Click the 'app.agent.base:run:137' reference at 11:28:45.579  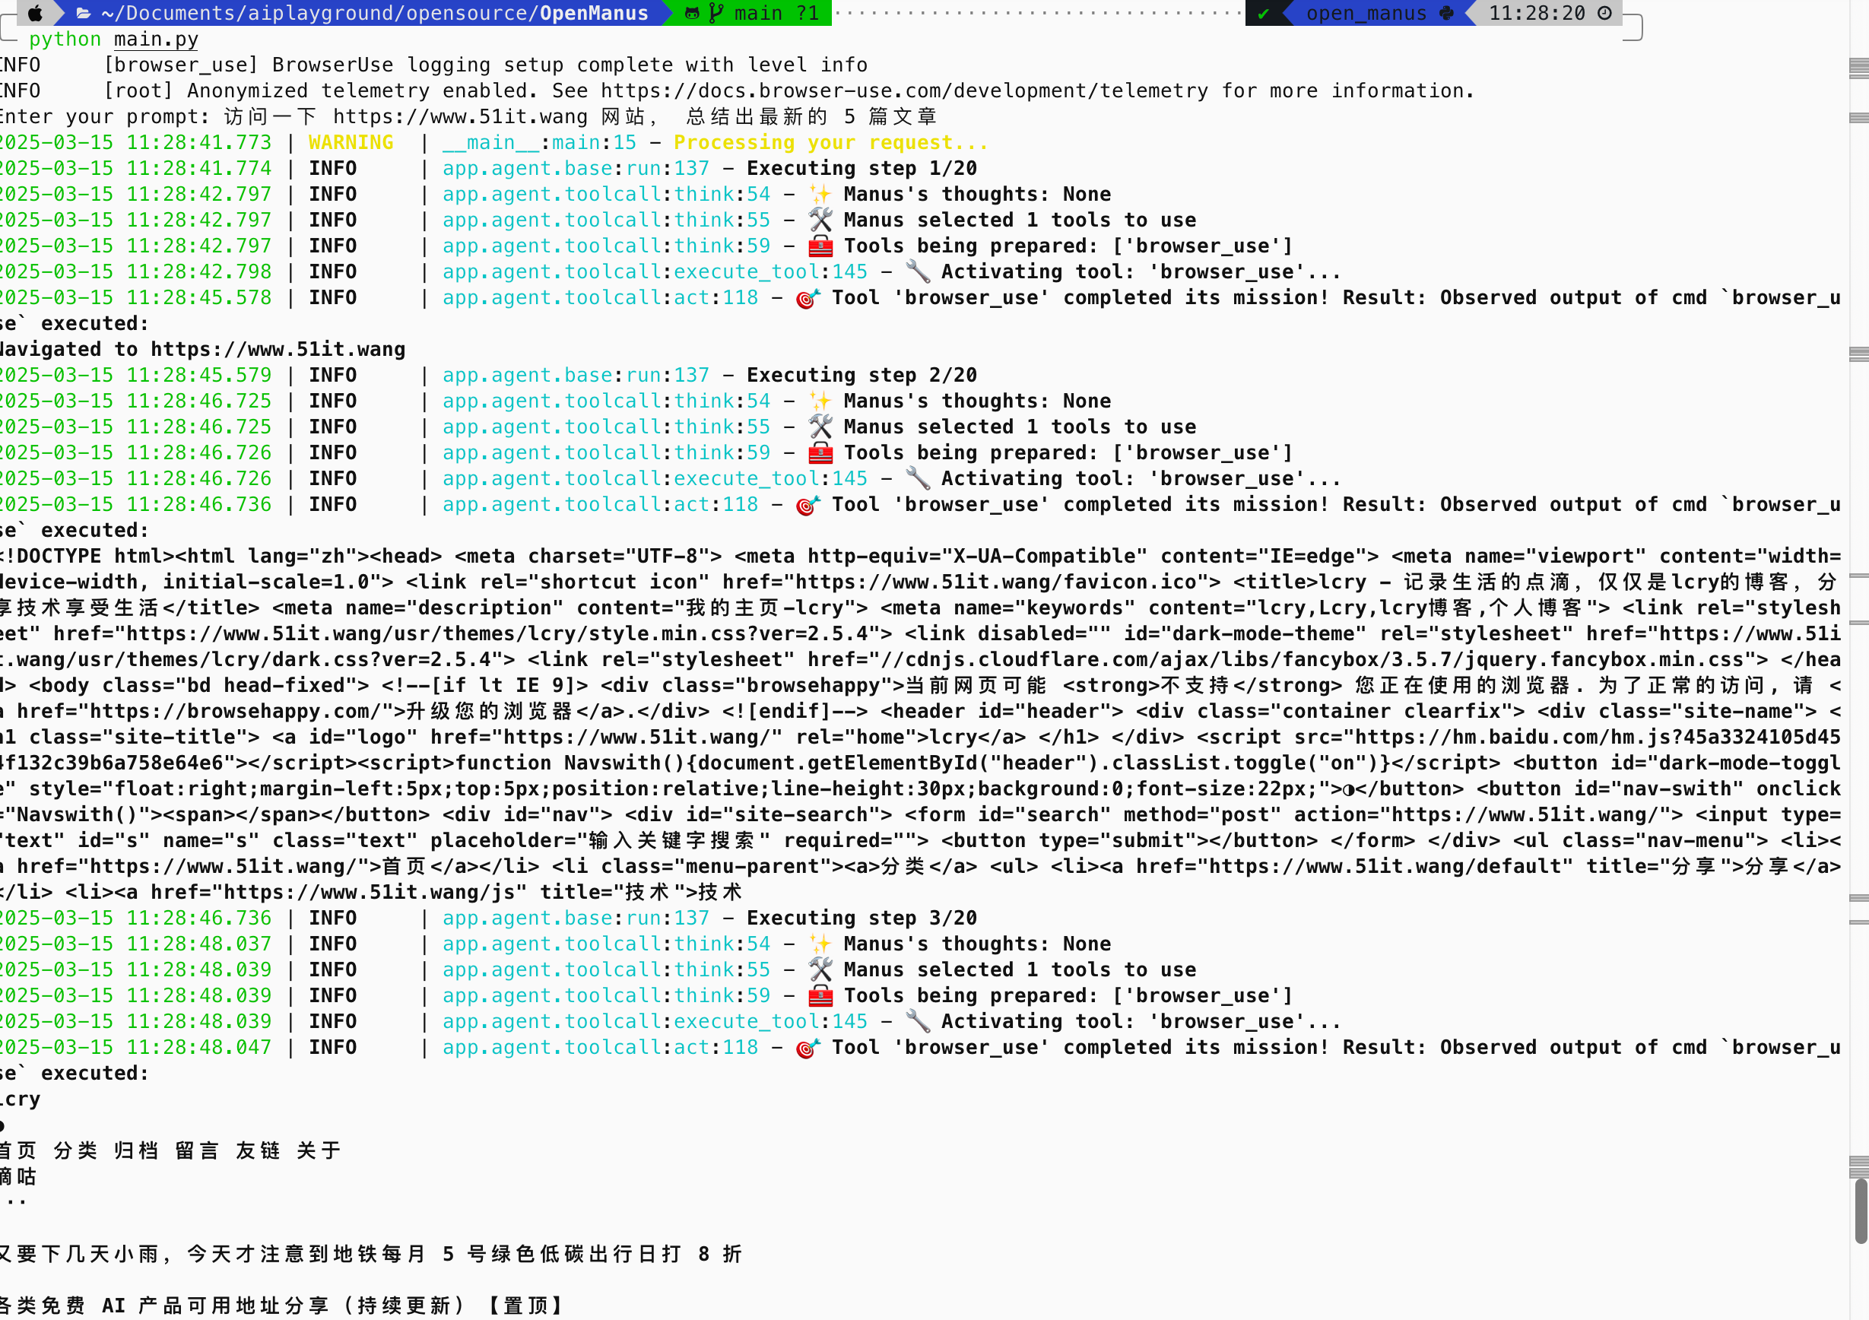coord(576,375)
